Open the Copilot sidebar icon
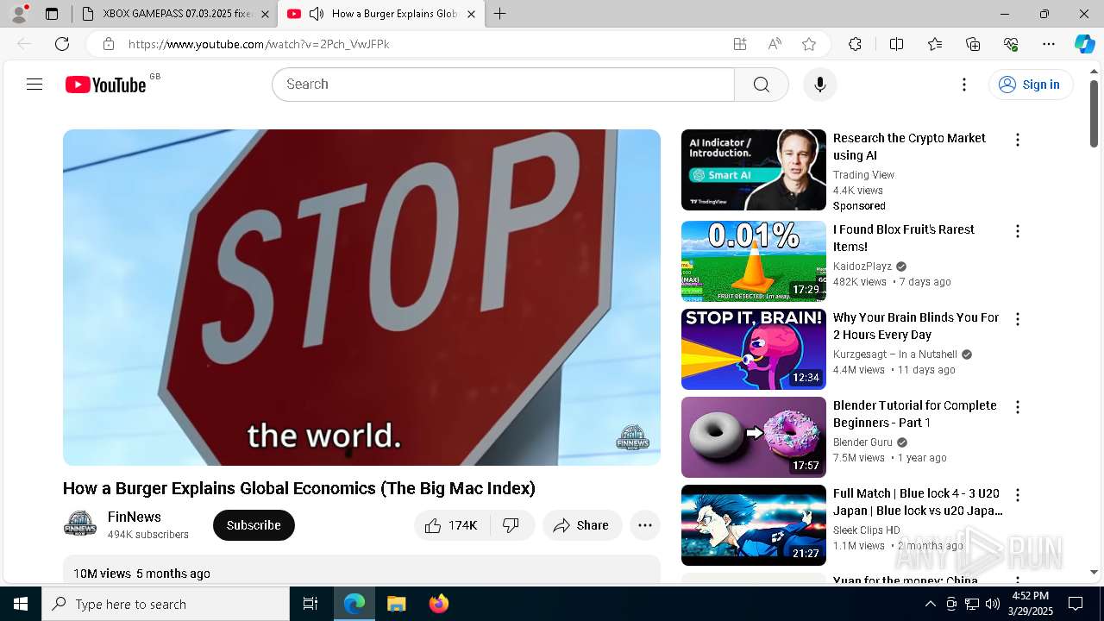 pos(1085,44)
